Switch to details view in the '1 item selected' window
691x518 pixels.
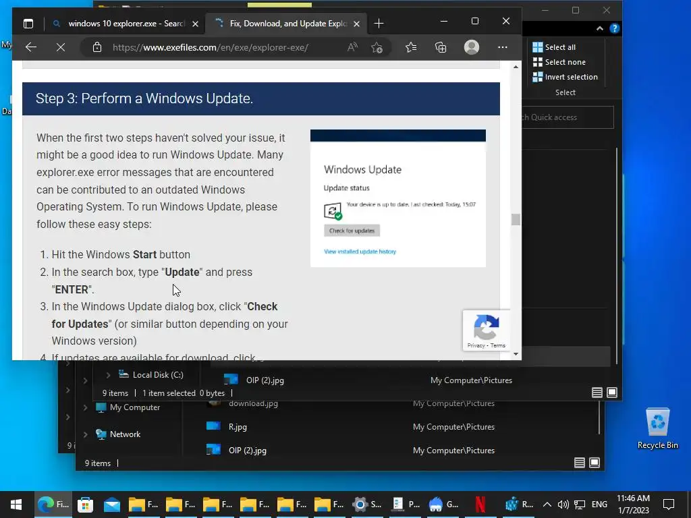(x=597, y=393)
